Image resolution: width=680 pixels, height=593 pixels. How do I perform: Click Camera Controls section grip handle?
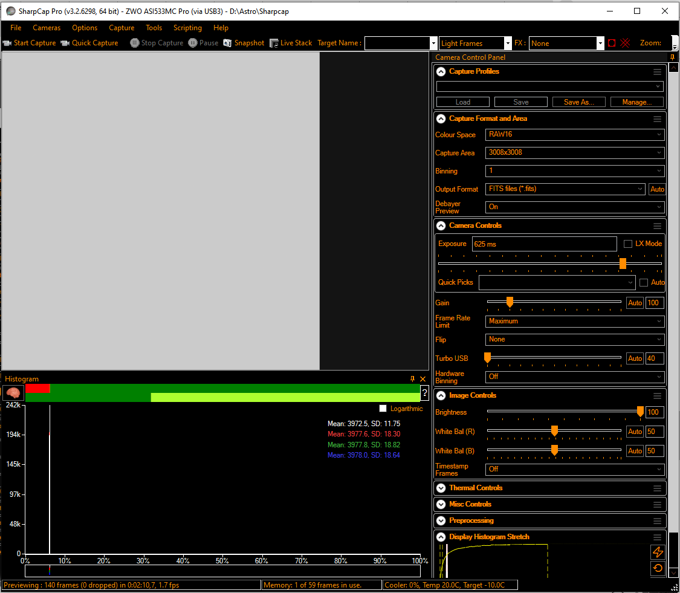click(658, 226)
